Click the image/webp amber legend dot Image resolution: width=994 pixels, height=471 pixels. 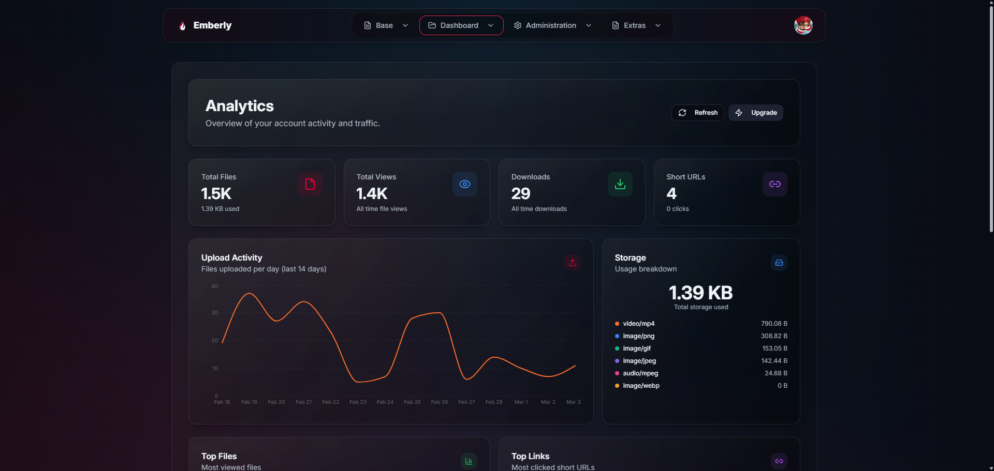pos(617,386)
